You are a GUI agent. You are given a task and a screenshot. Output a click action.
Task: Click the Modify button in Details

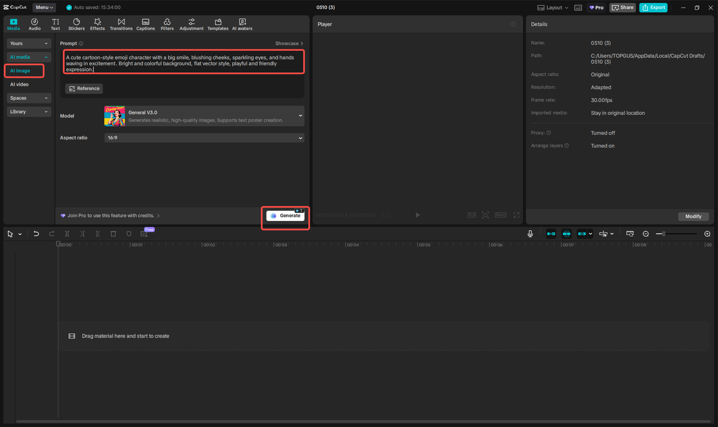tap(693, 217)
